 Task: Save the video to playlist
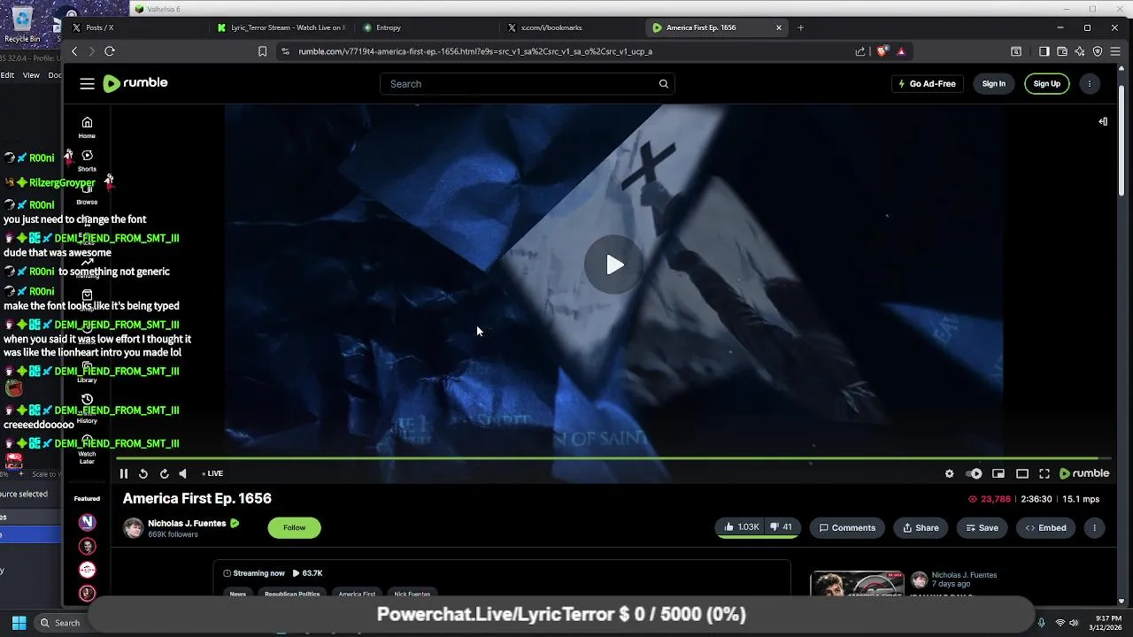click(x=982, y=527)
